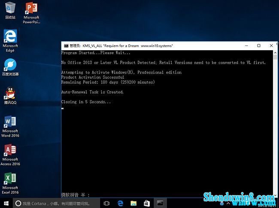Select the command prompt taskbar button
This screenshot has width=279, height=208.
click(160, 203)
